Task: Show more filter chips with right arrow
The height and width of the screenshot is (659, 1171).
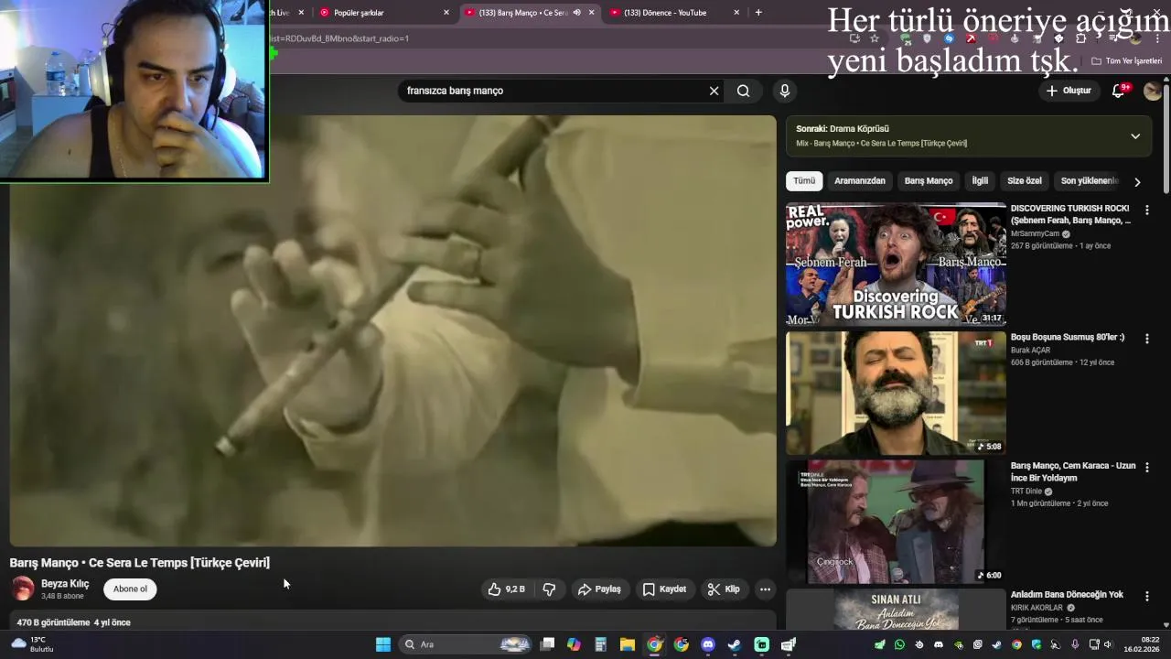Action: tap(1137, 182)
